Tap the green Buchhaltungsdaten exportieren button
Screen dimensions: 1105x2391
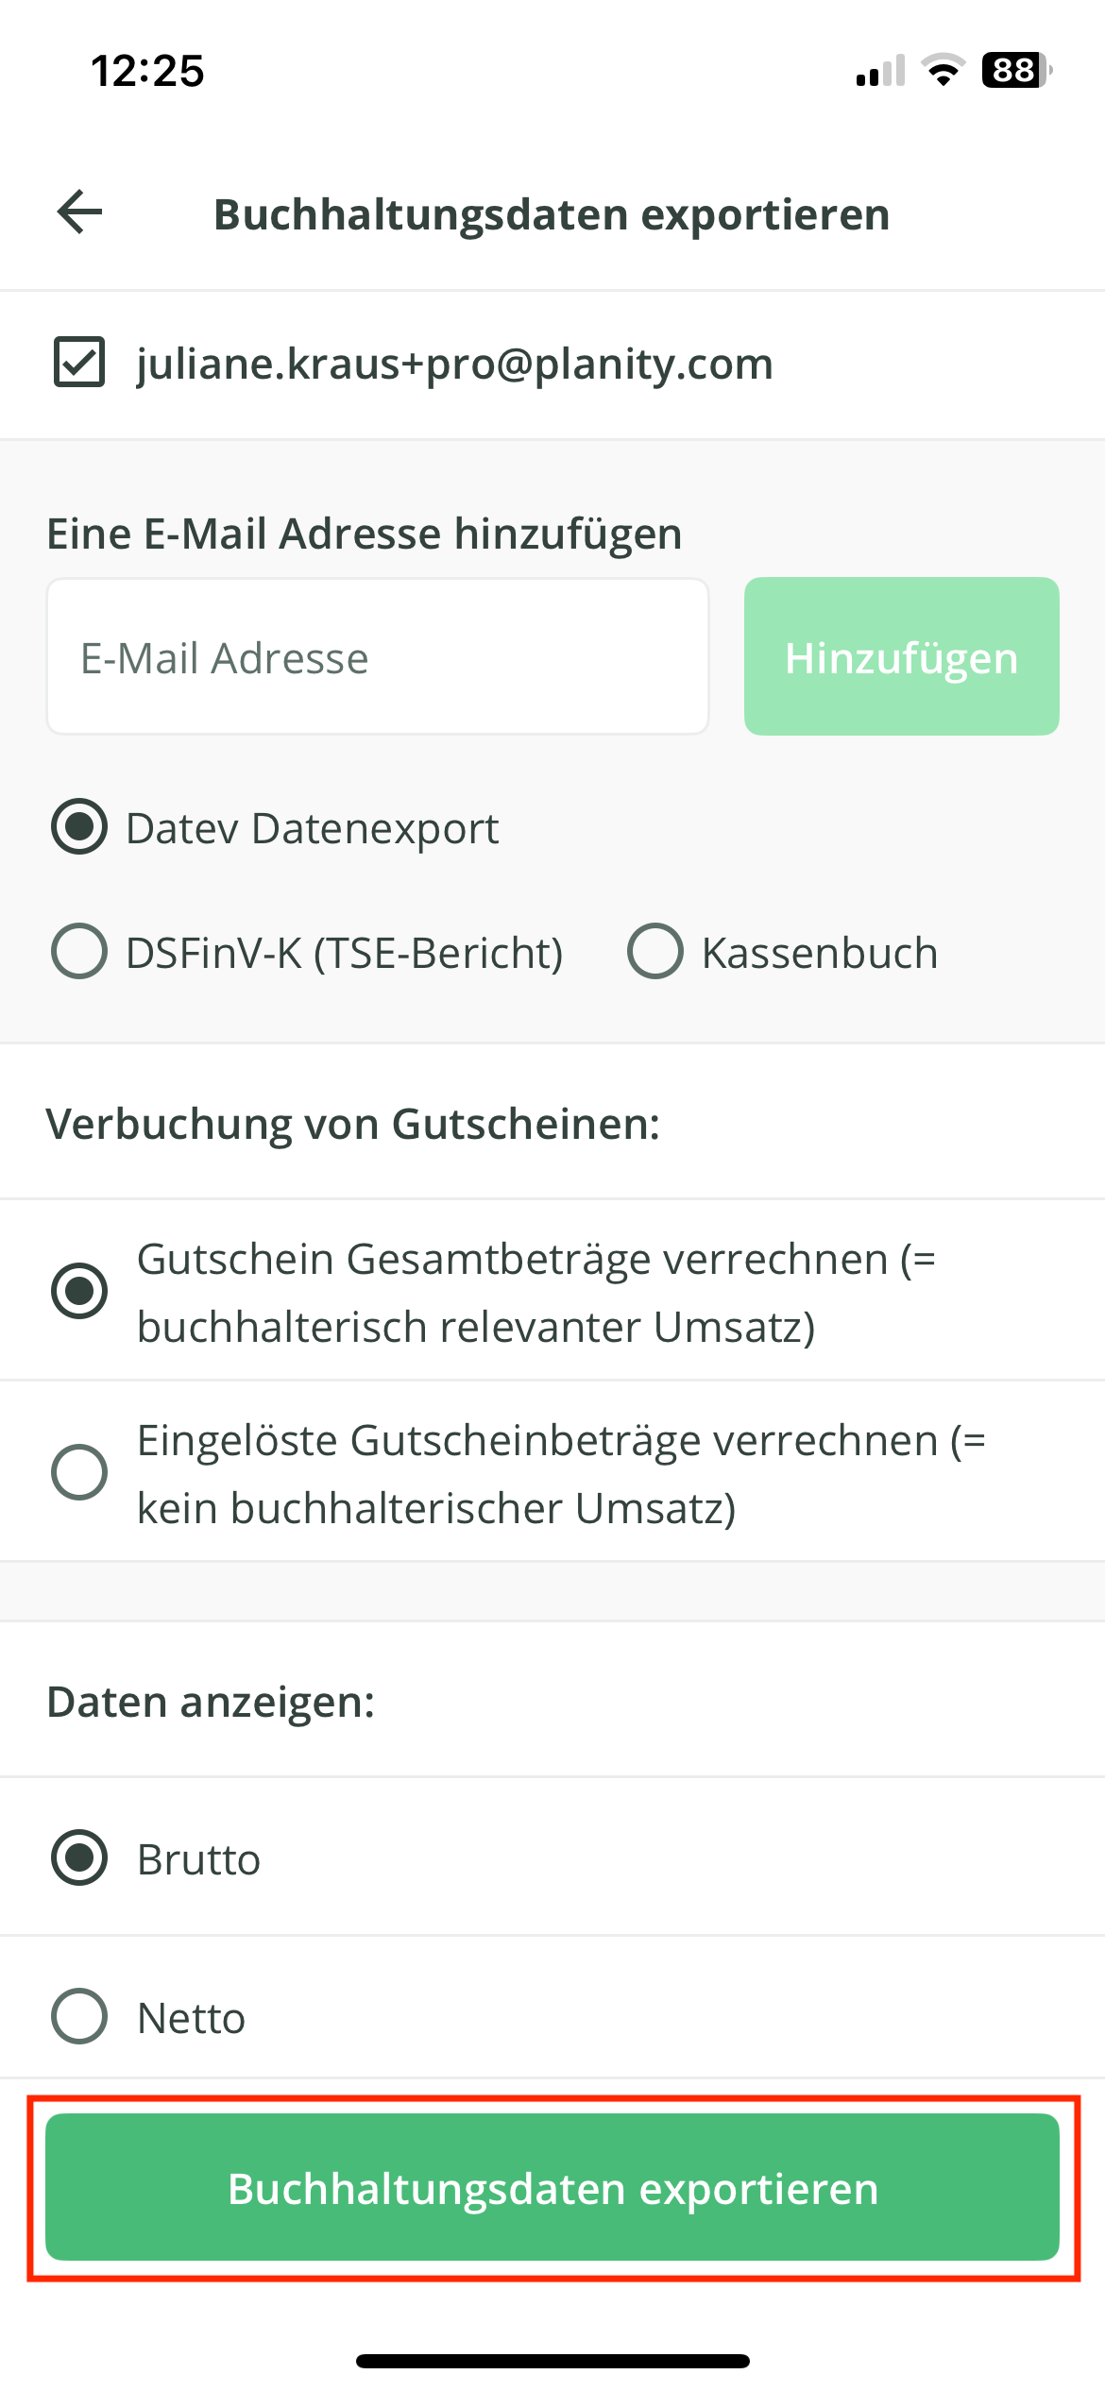pyautogui.click(x=552, y=2188)
